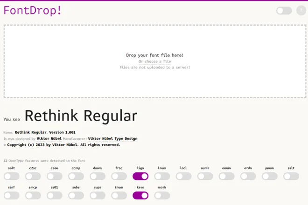Open the Viktor Nübel designer link
Viewport: 308px width, 205px height.
49,138
